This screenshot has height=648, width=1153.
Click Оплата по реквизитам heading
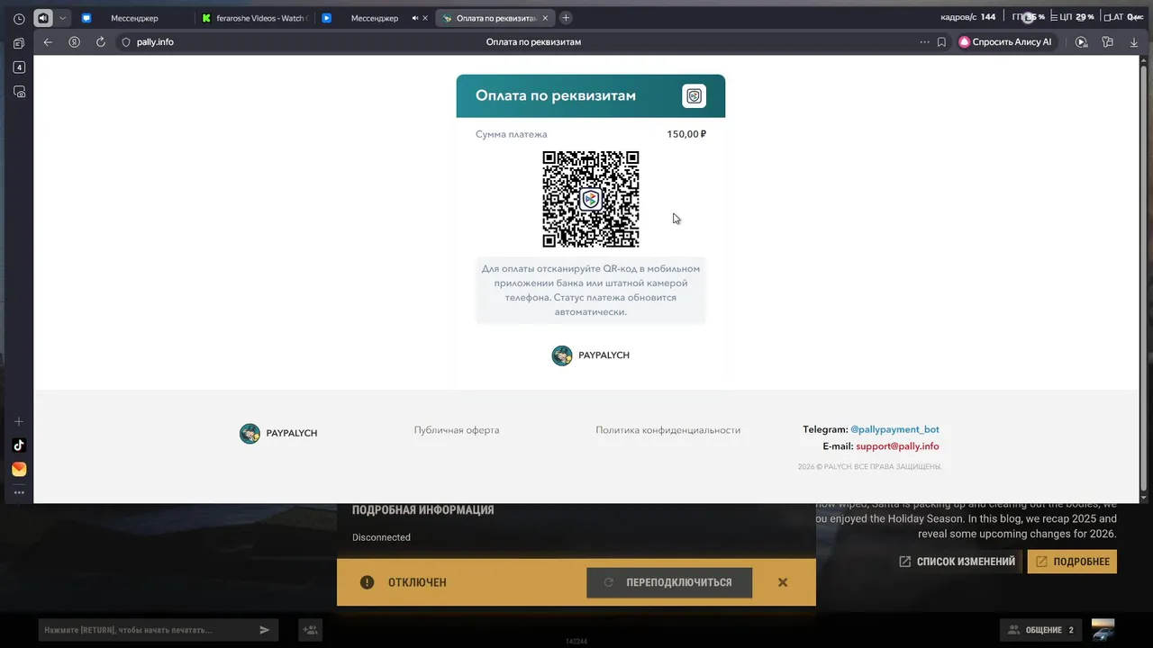point(556,96)
